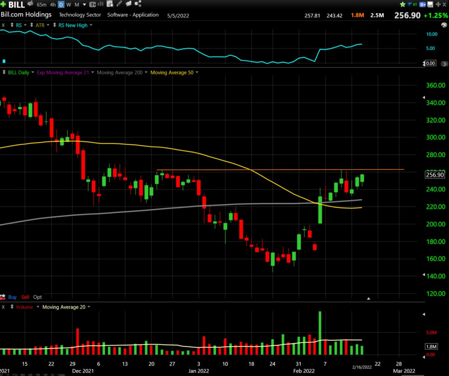Click the Technology Sector link
Image resolution: width=449 pixels, height=376 pixels.
(x=80, y=15)
